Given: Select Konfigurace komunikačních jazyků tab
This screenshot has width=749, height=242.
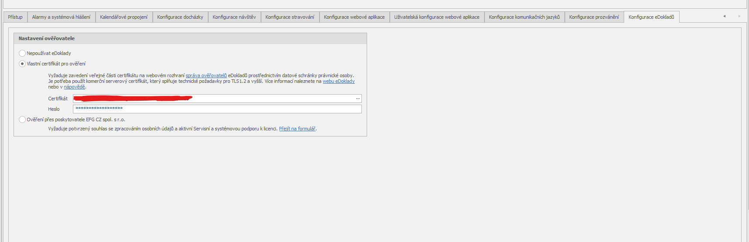Looking at the screenshot, I should (524, 17).
